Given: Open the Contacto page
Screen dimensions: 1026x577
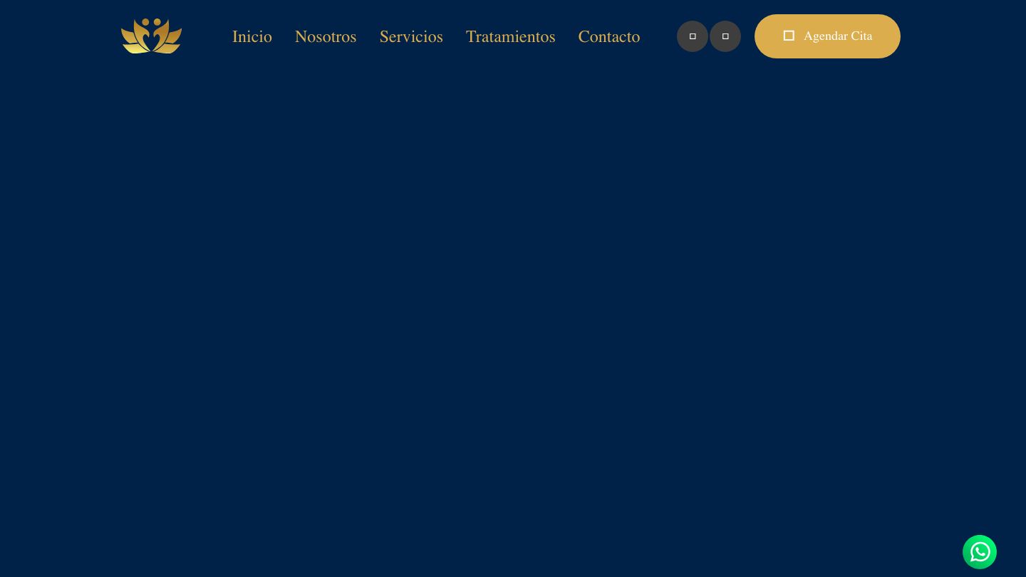Looking at the screenshot, I should point(608,37).
